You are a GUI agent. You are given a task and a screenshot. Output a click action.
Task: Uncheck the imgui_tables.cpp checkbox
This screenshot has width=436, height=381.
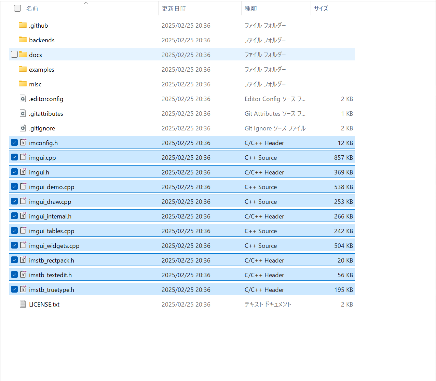pyautogui.click(x=14, y=230)
